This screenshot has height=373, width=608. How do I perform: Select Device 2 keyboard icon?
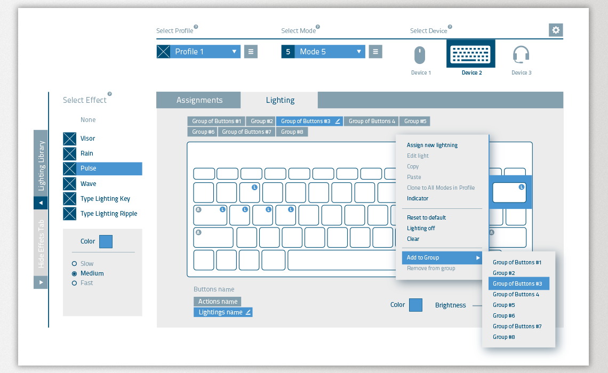471,54
